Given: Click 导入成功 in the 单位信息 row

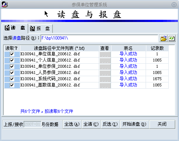Looking at the screenshot, I should tap(128, 54).
